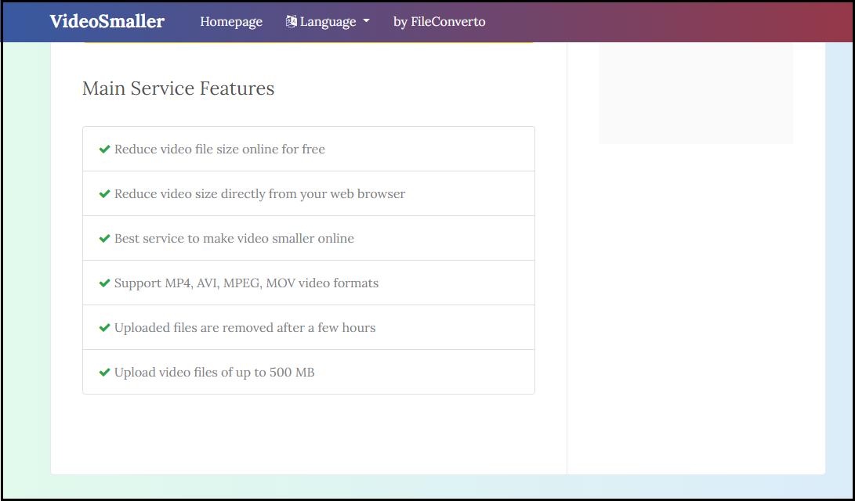Image resolution: width=855 pixels, height=501 pixels.
Task: Click the 'Support MP4, AVI, MPEG, MOV video formats' text
Action: [x=246, y=283]
